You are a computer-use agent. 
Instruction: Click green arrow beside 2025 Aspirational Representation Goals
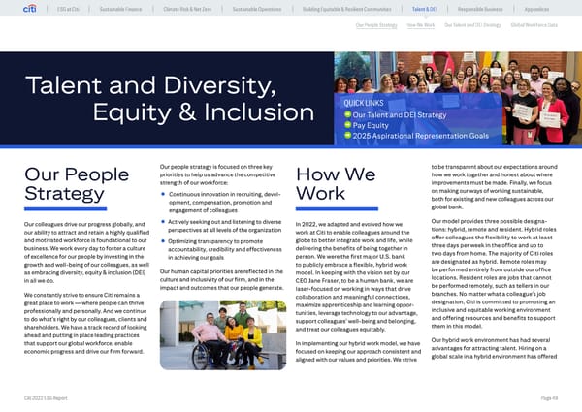coord(348,136)
